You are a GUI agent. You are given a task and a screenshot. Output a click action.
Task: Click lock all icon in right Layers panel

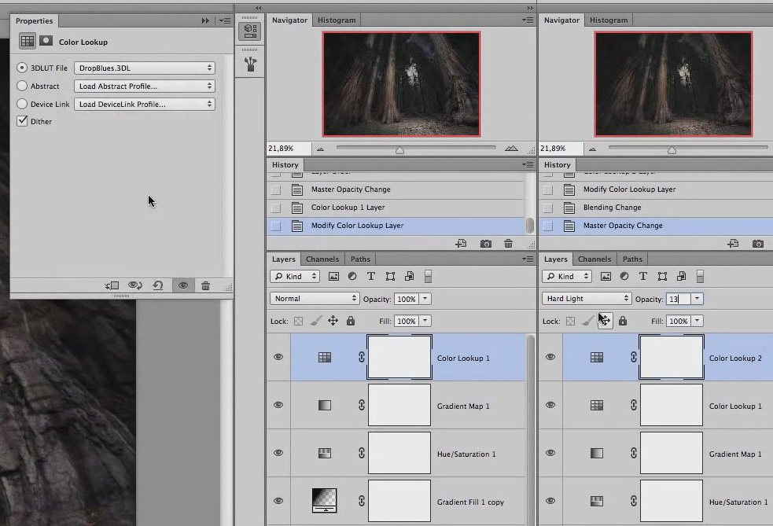[x=623, y=321]
